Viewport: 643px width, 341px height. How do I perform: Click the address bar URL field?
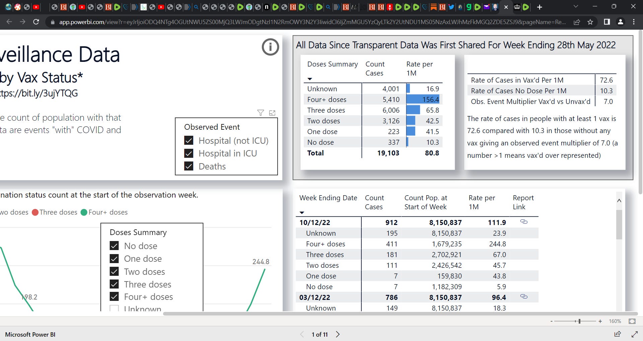312,22
